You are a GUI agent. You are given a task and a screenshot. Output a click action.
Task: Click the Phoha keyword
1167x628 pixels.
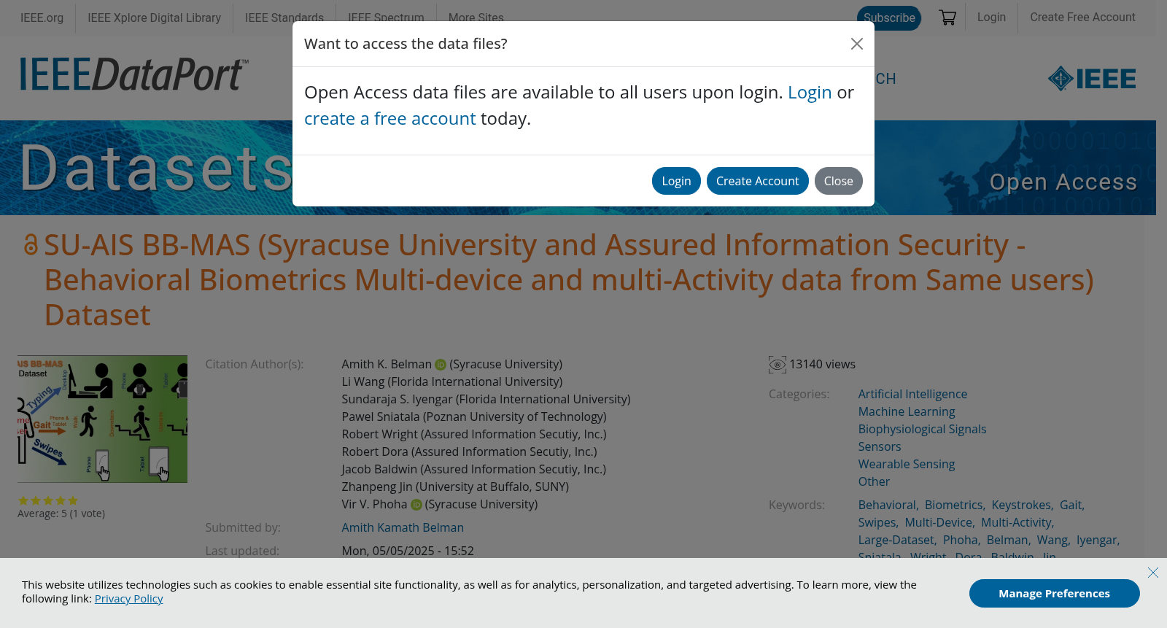coord(960,540)
